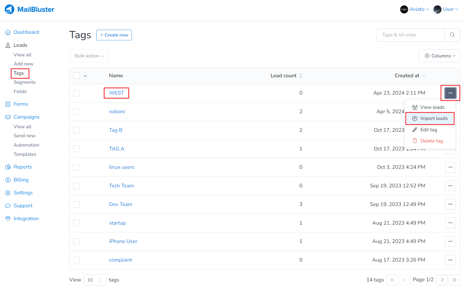Click the Create new button

114,35
